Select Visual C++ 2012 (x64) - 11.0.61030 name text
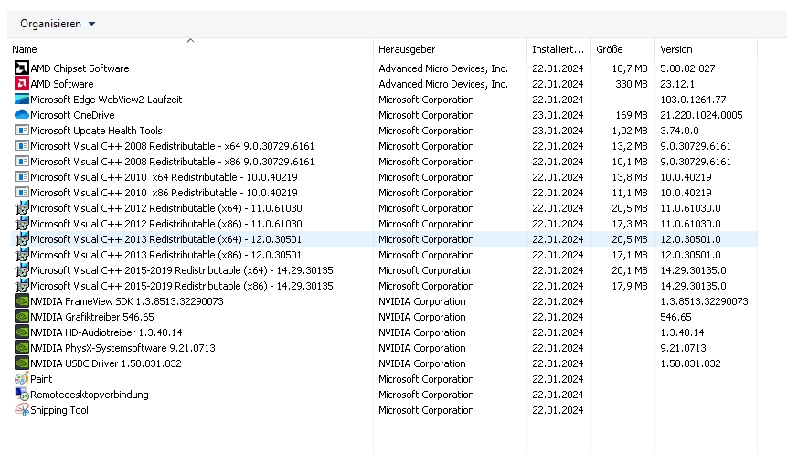The width and height of the screenshot is (787, 453). point(166,208)
